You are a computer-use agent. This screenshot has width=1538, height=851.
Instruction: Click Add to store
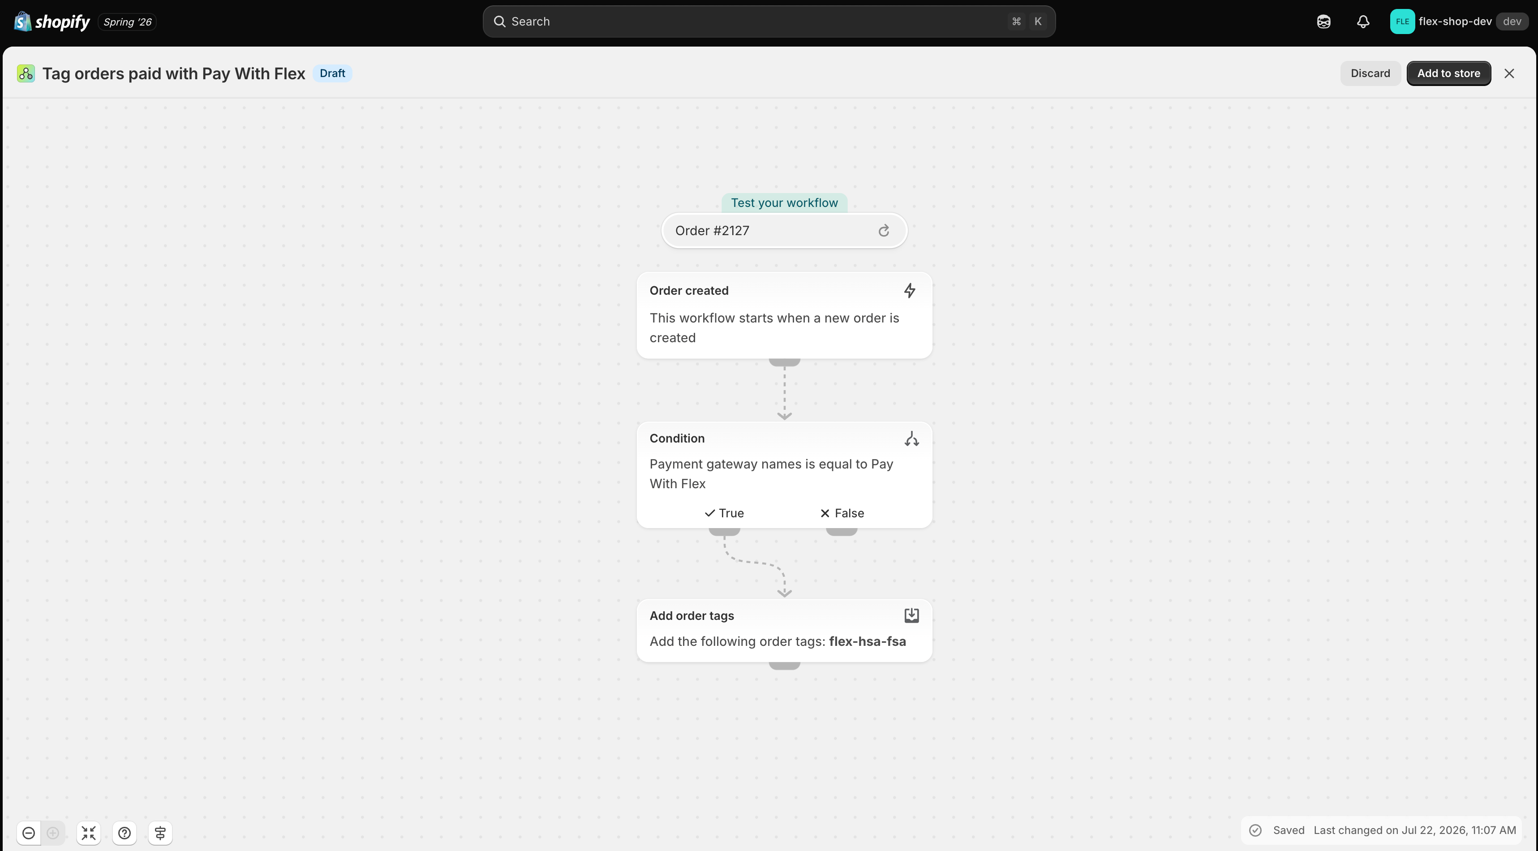[1448, 73]
